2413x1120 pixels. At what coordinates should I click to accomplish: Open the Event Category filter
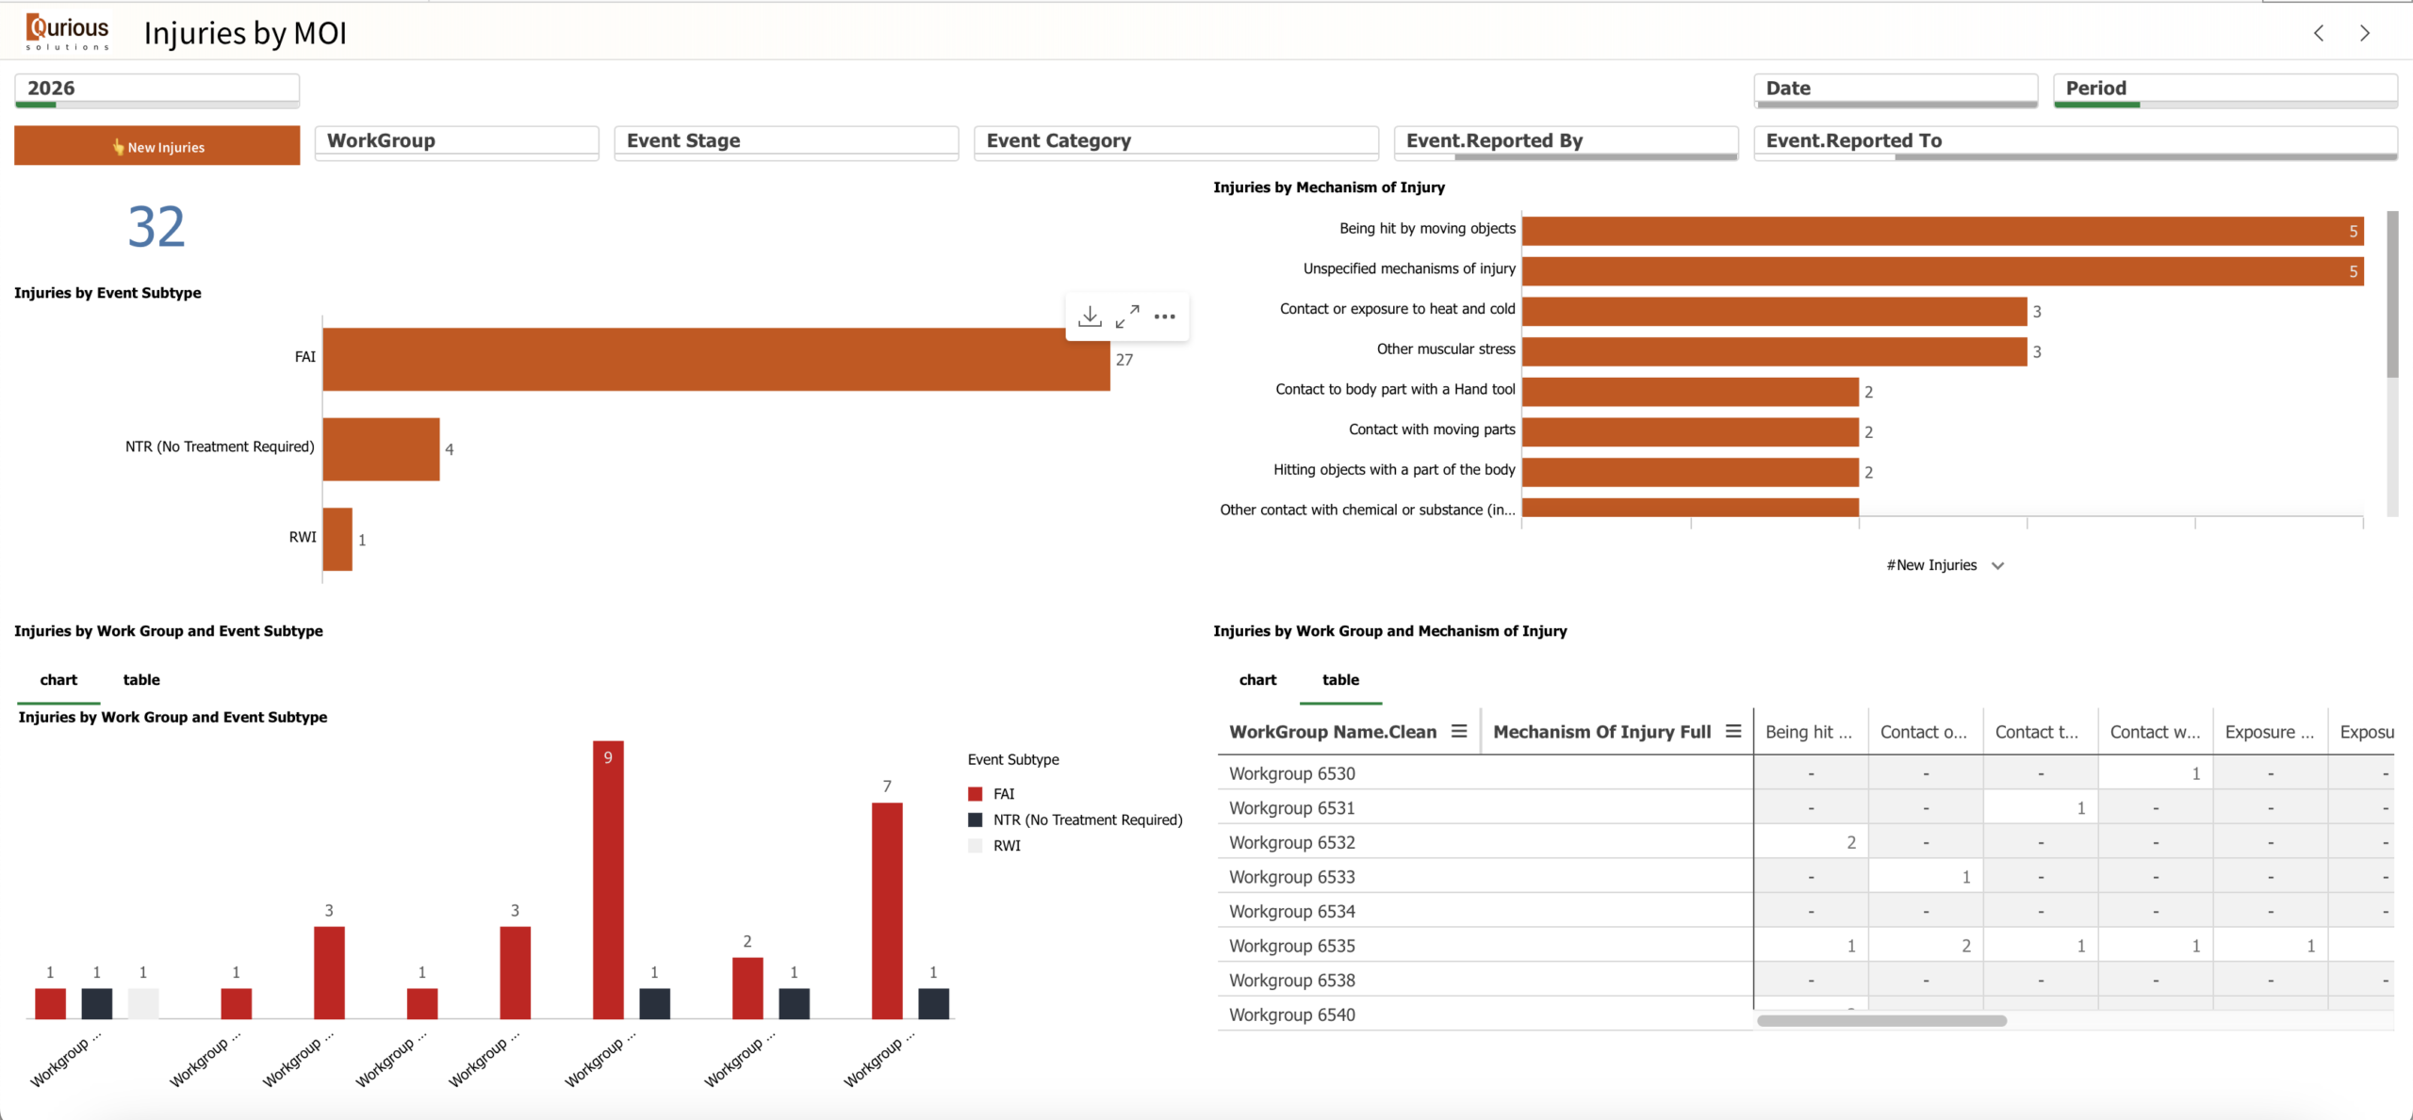[1176, 142]
